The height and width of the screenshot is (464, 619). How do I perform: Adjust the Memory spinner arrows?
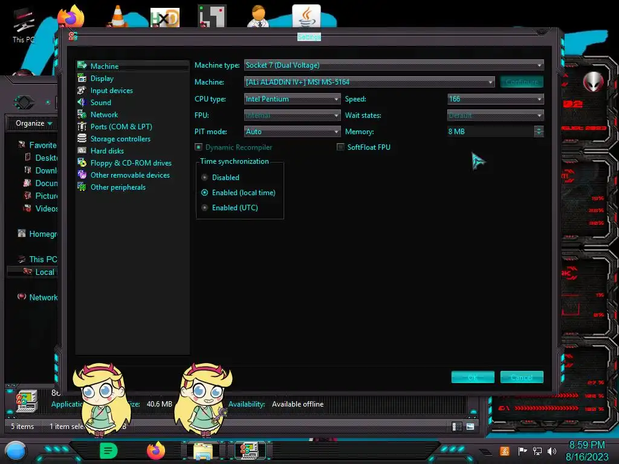539,131
